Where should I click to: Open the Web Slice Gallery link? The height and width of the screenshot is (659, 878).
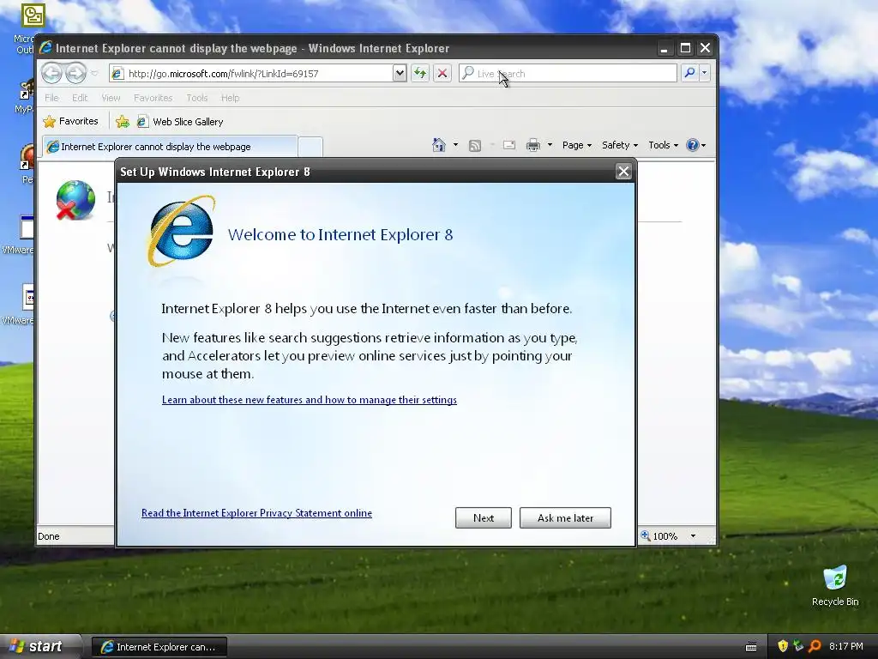pos(180,122)
